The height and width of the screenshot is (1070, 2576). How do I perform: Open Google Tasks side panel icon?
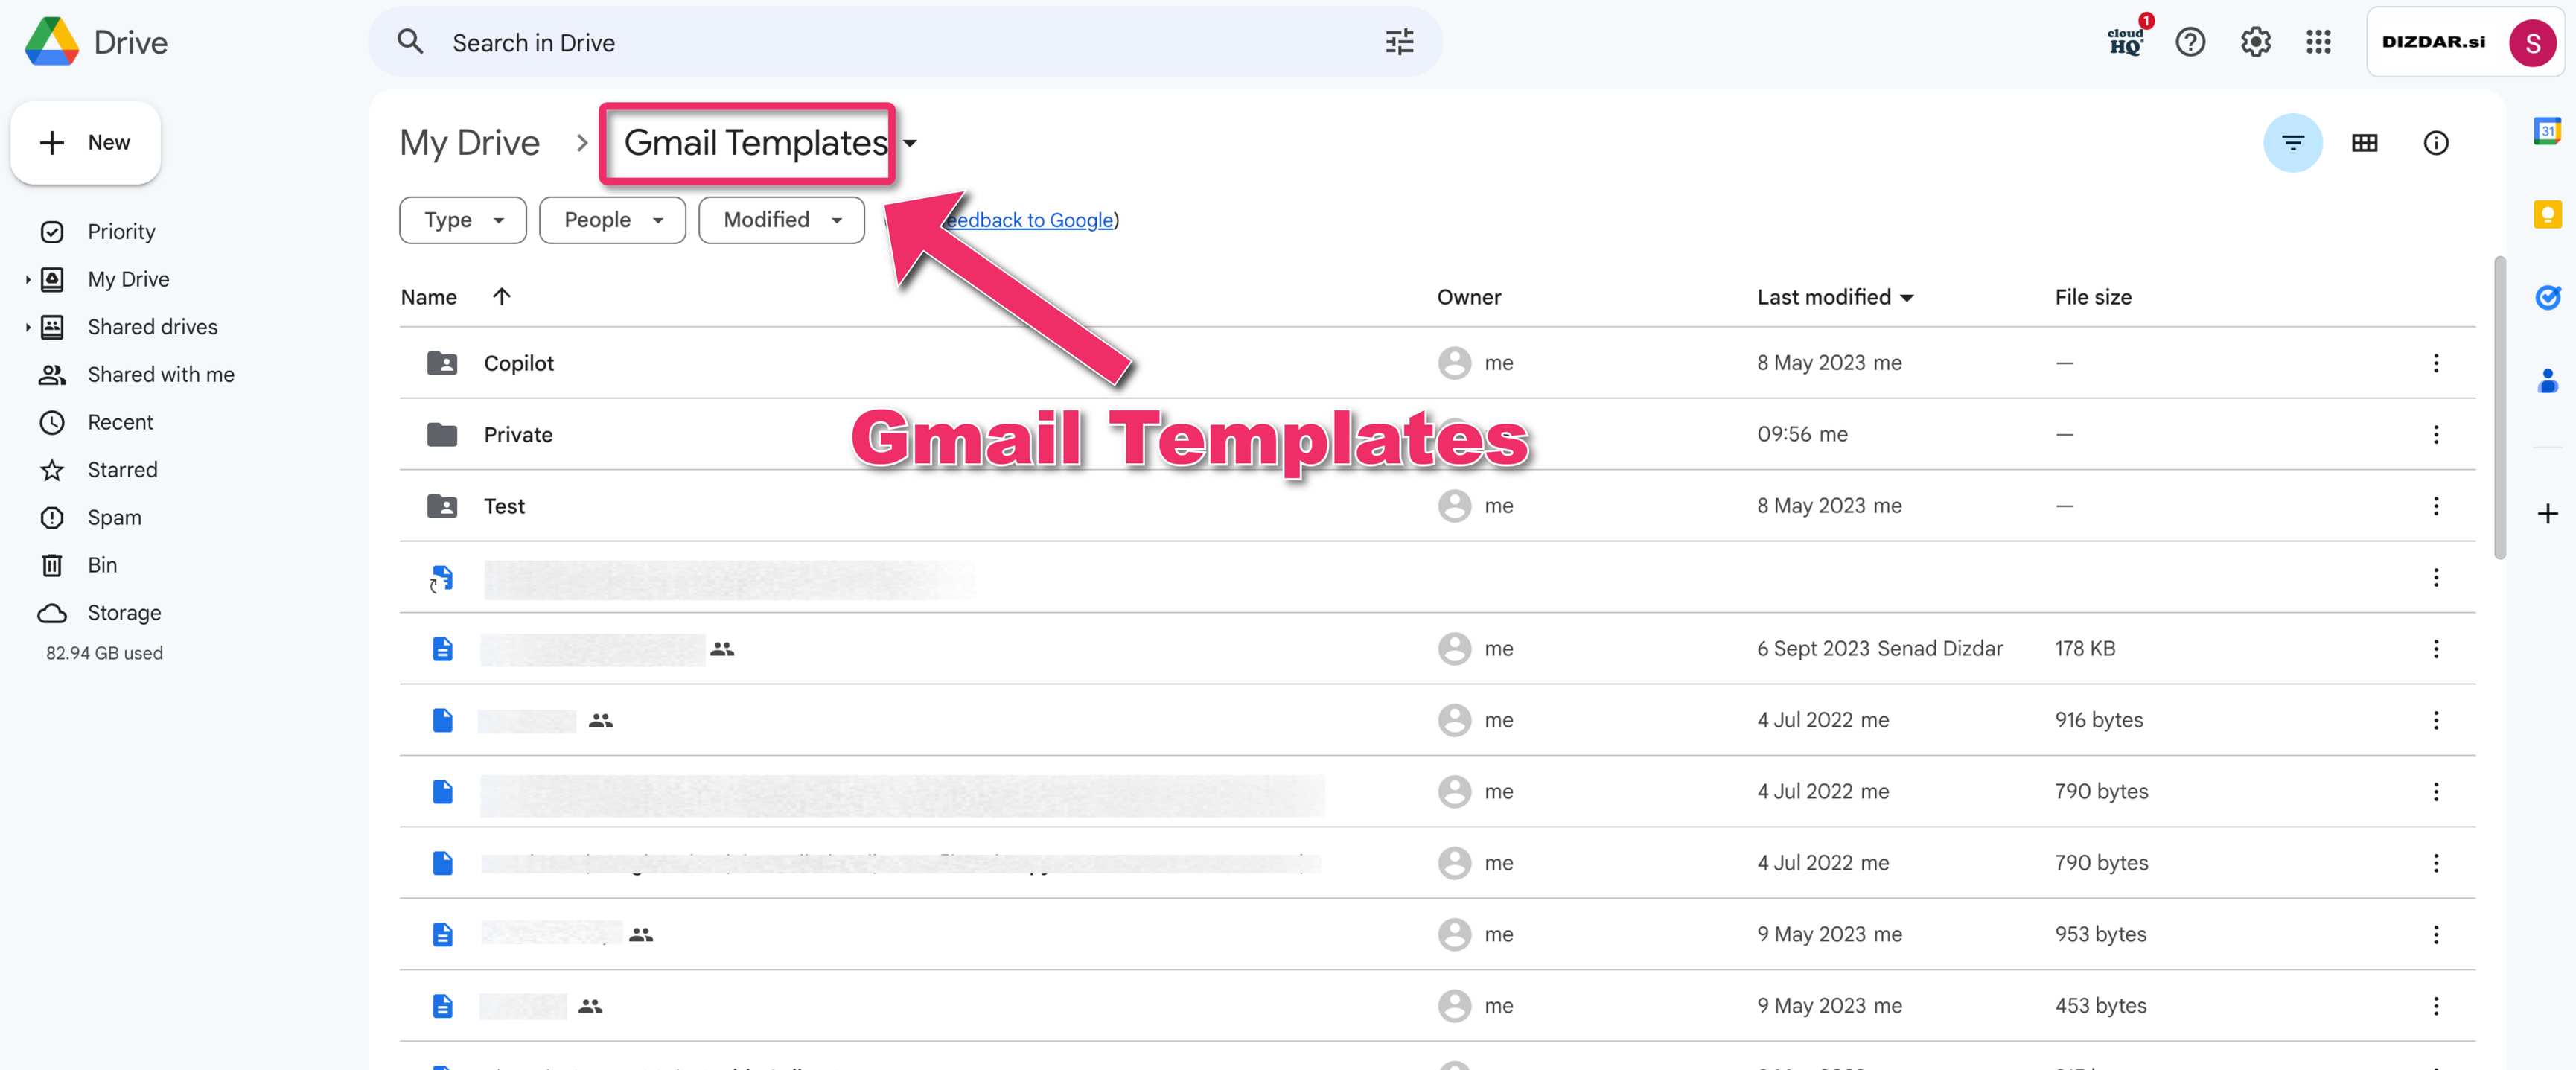tap(2547, 297)
